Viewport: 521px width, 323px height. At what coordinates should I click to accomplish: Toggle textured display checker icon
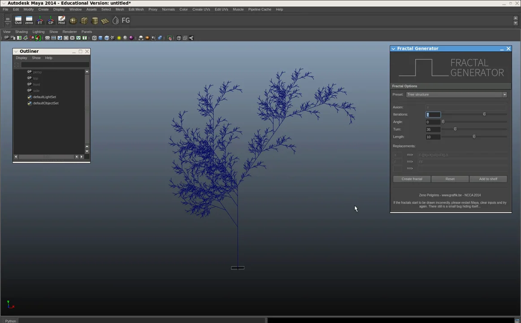(113, 38)
